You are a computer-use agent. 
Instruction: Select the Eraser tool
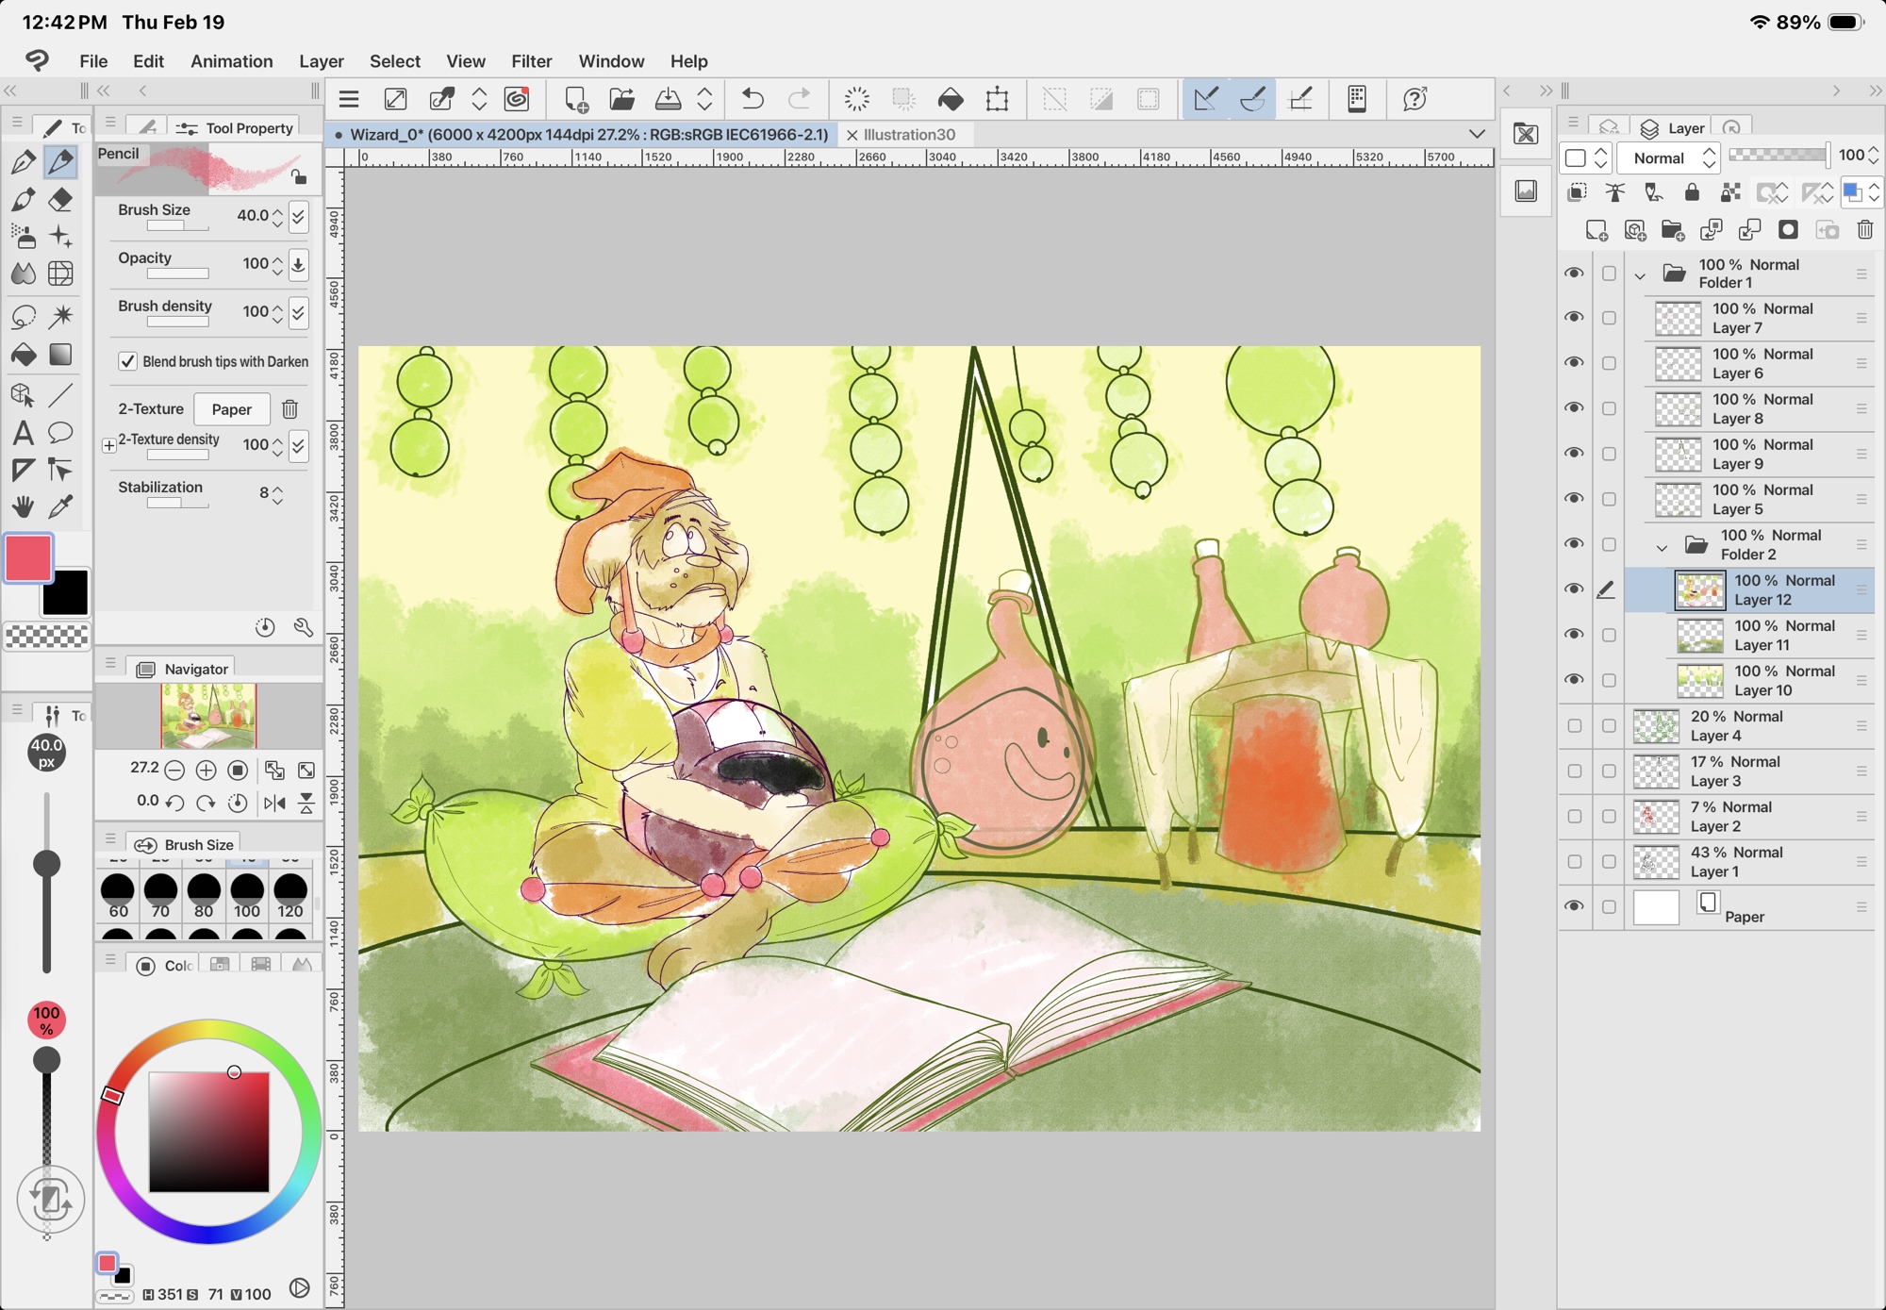coord(60,200)
